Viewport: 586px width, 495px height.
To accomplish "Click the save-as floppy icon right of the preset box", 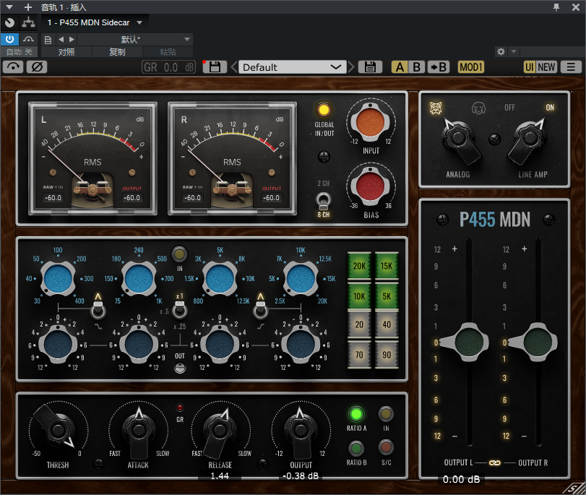I will [x=370, y=67].
